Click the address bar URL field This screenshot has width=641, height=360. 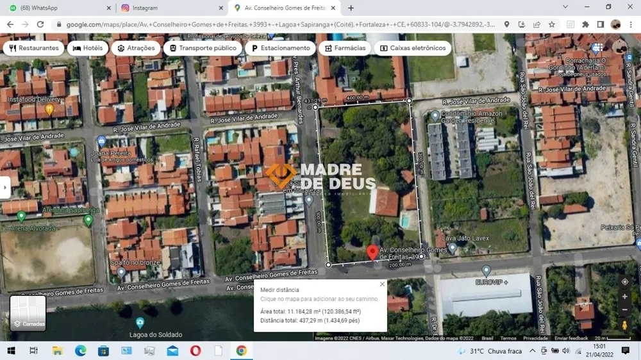[x=280, y=24]
